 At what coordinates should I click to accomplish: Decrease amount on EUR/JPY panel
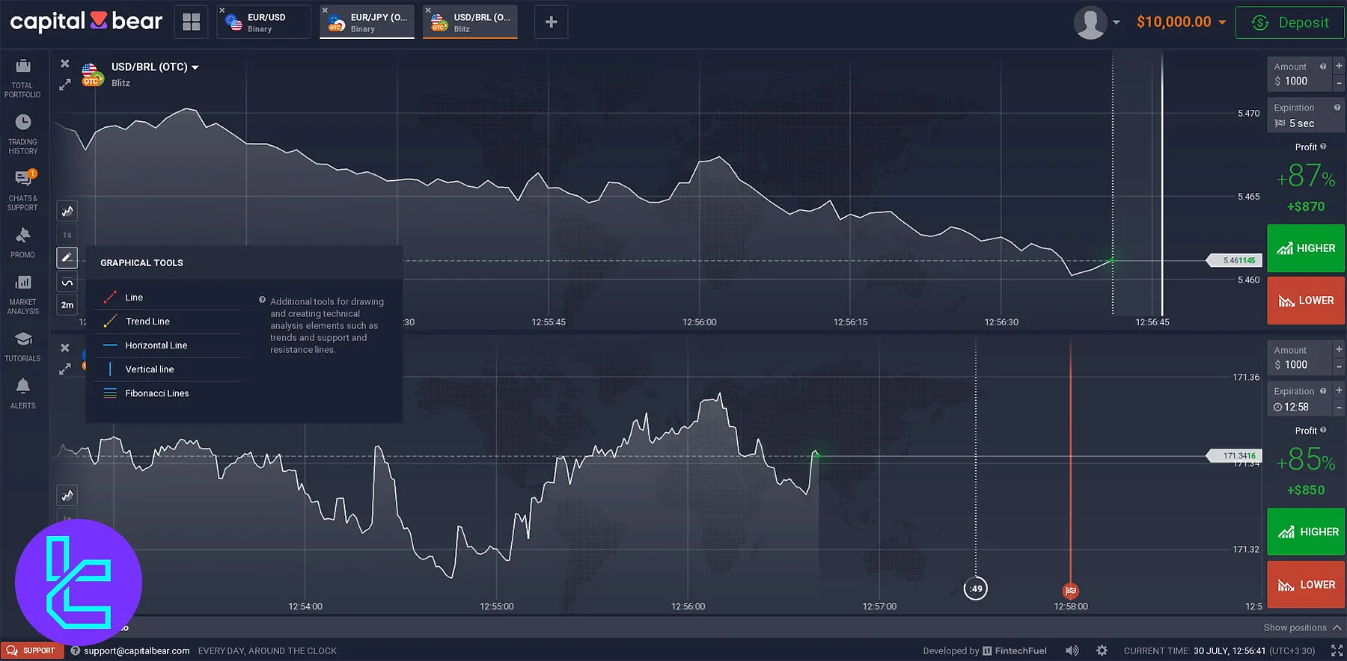coord(1339,366)
